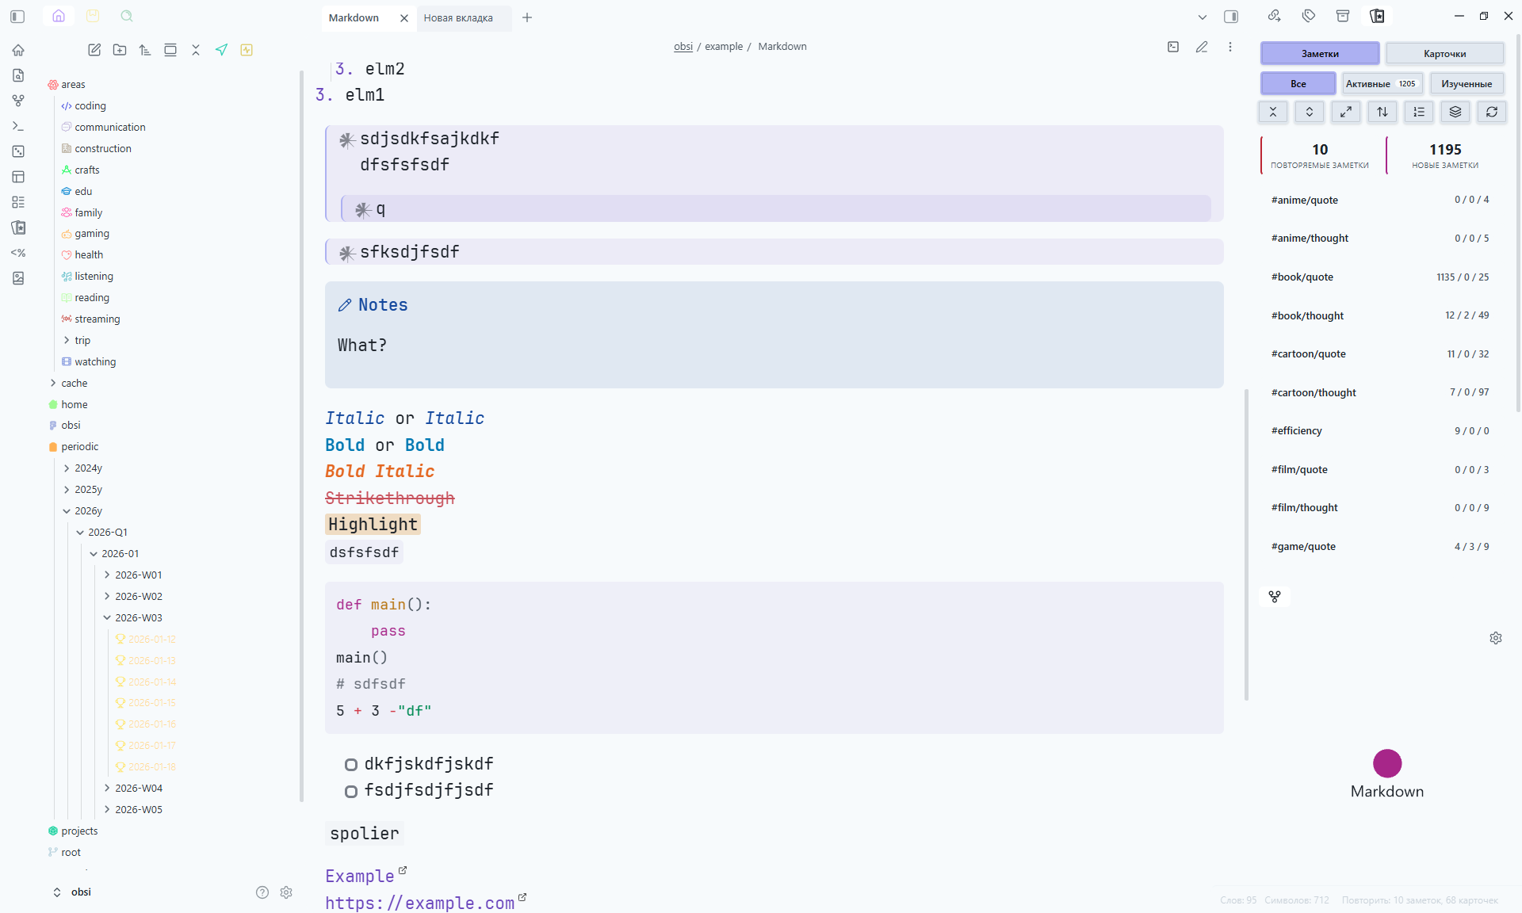The height and width of the screenshot is (913, 1522).
Task: Sort the decks with the arrows icon
Action: [1382, 112]
